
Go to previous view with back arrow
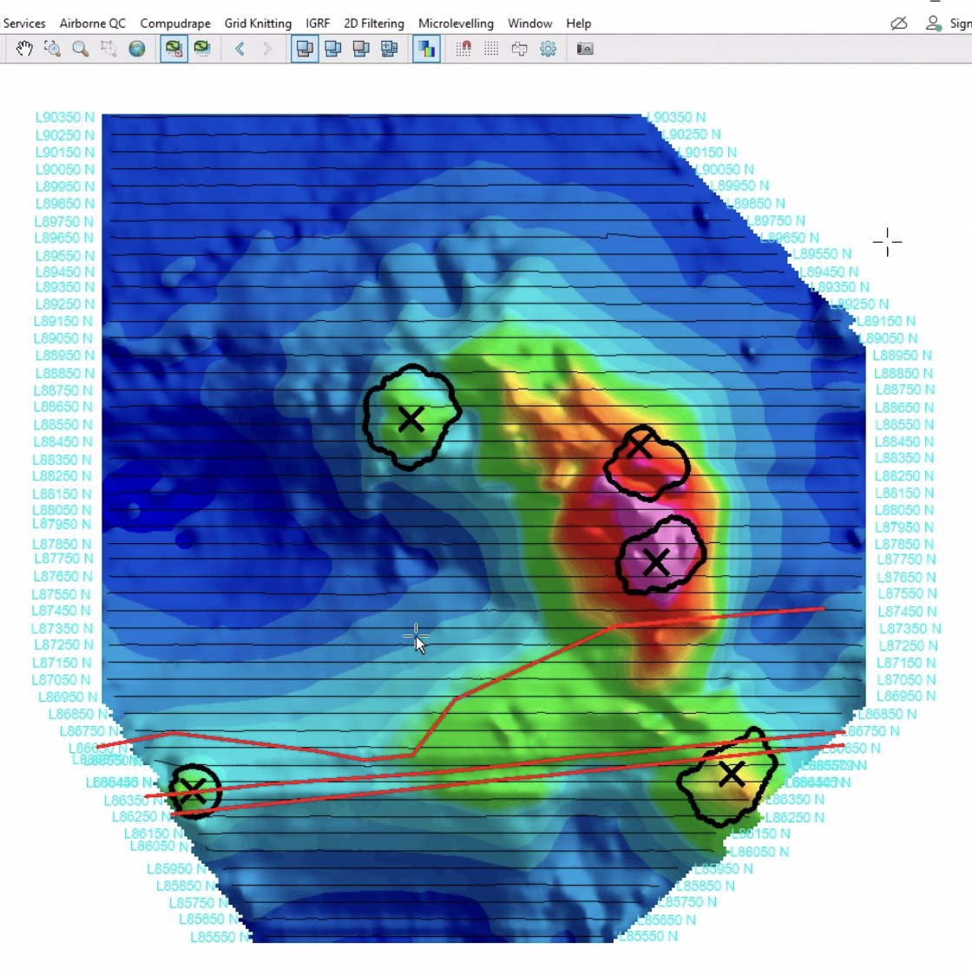240,49
